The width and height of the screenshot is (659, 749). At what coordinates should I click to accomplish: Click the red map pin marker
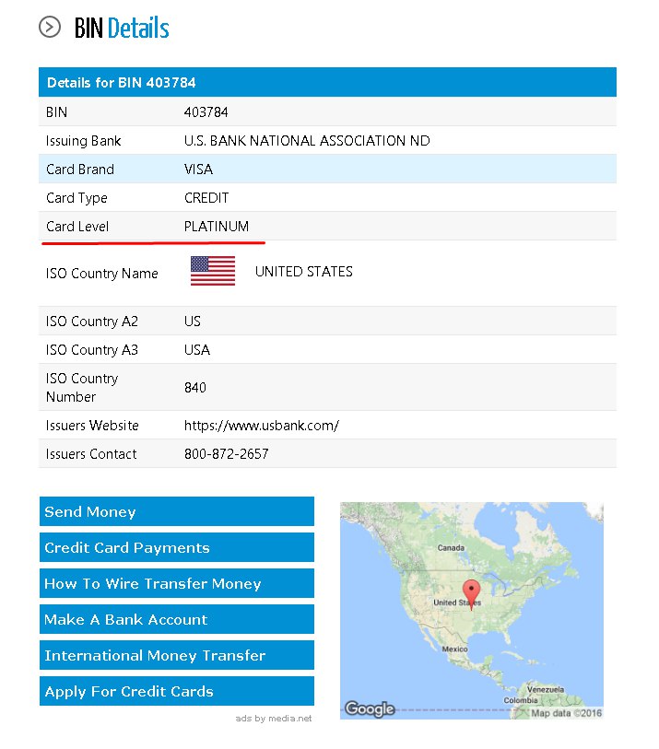(x=472, y=593)
